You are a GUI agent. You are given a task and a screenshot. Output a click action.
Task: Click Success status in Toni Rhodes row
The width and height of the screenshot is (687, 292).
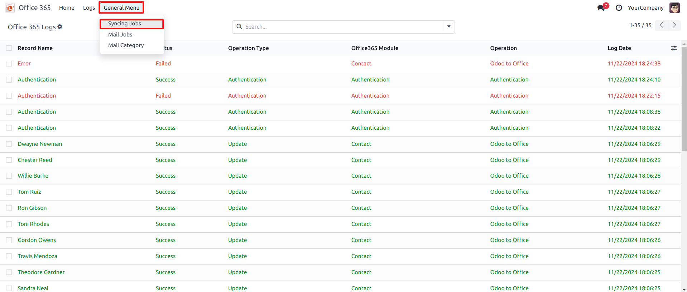click(x=165, y=224)
